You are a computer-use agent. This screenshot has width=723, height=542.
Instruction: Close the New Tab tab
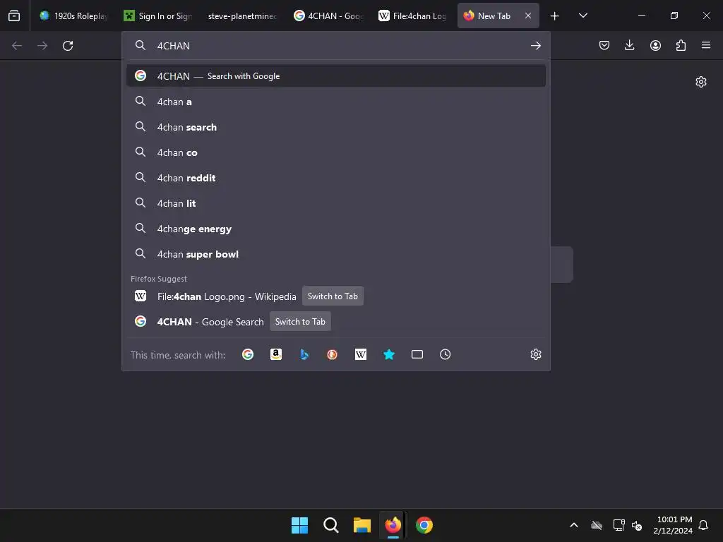(x=528, y=16)
